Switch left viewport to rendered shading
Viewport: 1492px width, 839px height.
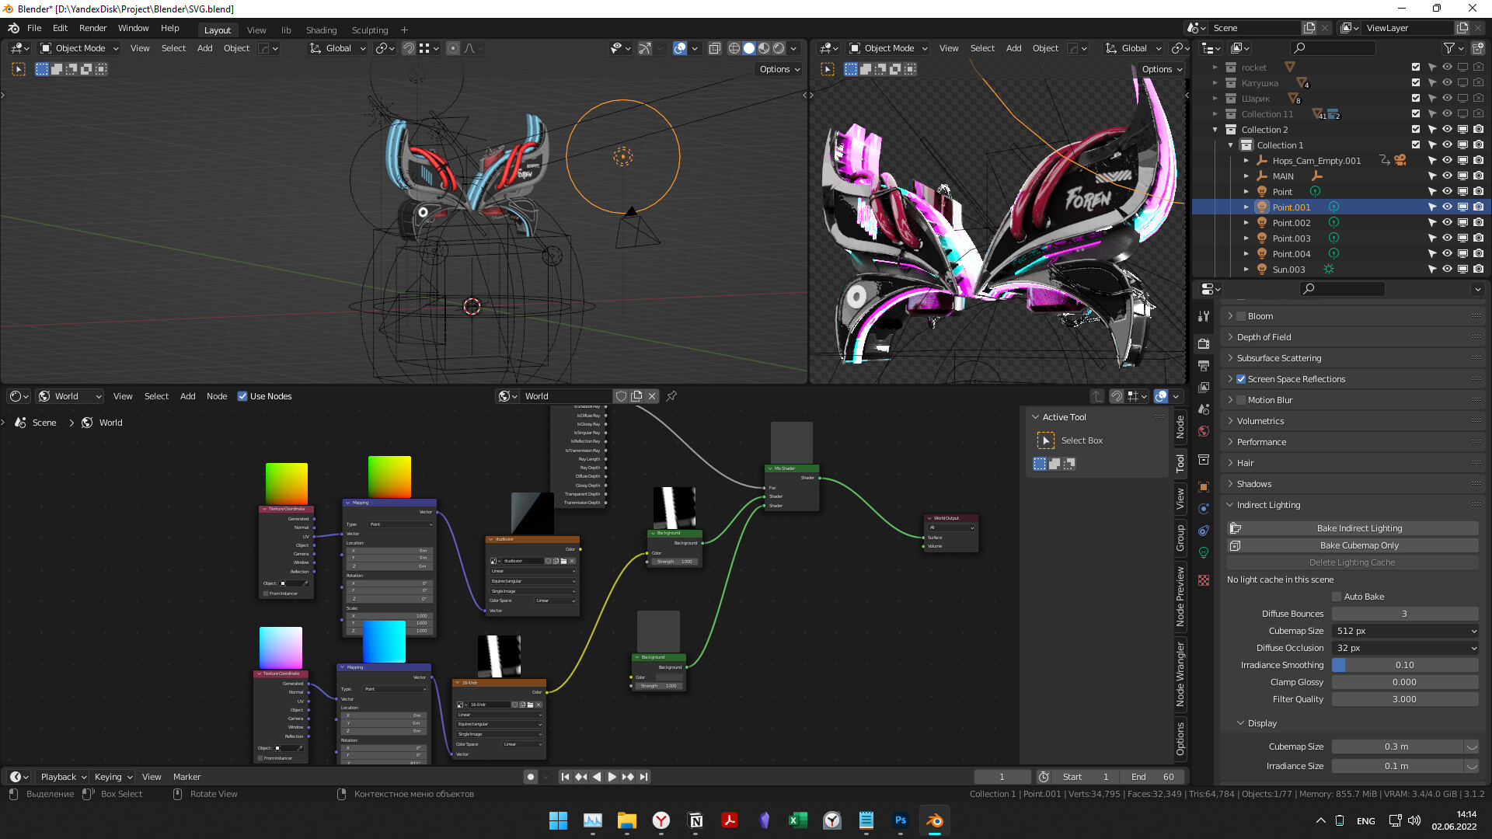pos(779,48)
